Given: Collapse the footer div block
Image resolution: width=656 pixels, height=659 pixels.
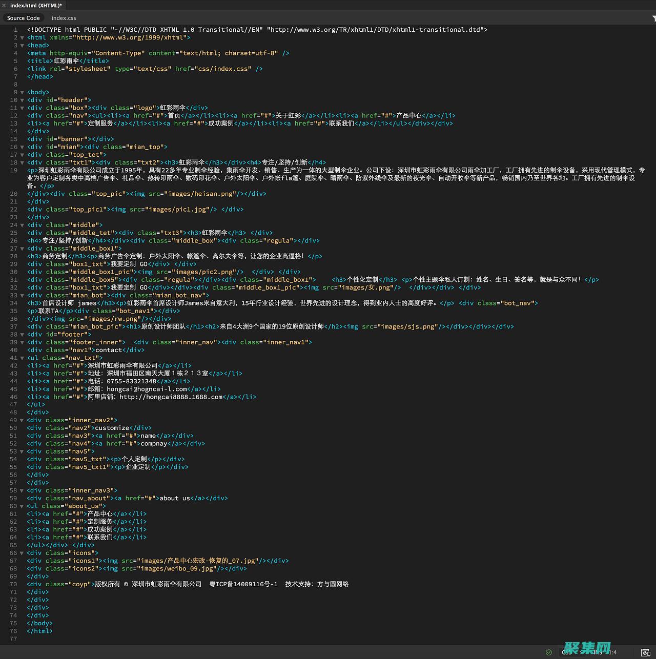Looking at the screenshot, I should (x=22, y=334).
